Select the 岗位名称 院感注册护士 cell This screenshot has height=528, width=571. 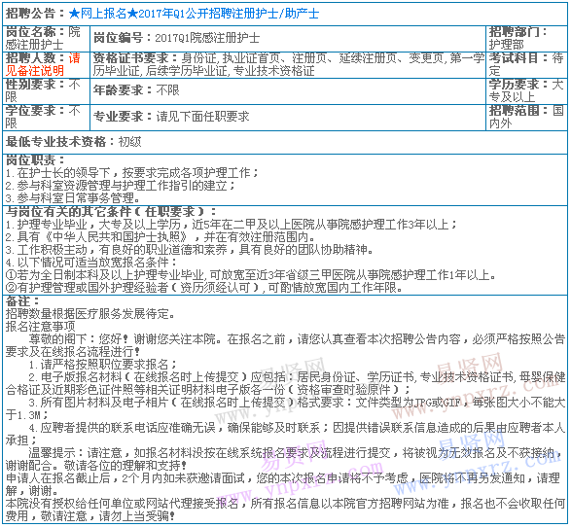tap(47, 39)
